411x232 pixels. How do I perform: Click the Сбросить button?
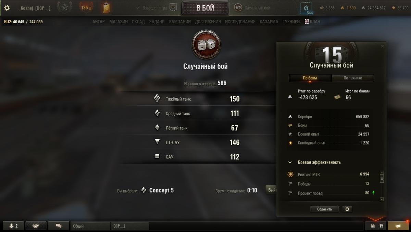click(x=324, y=209)
